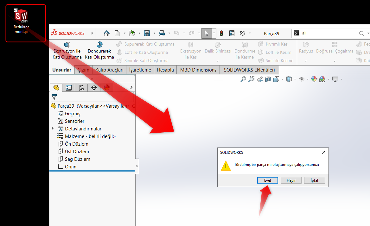Click the Apply Scene icon
The image size is (370, 226).
point(322,79)
